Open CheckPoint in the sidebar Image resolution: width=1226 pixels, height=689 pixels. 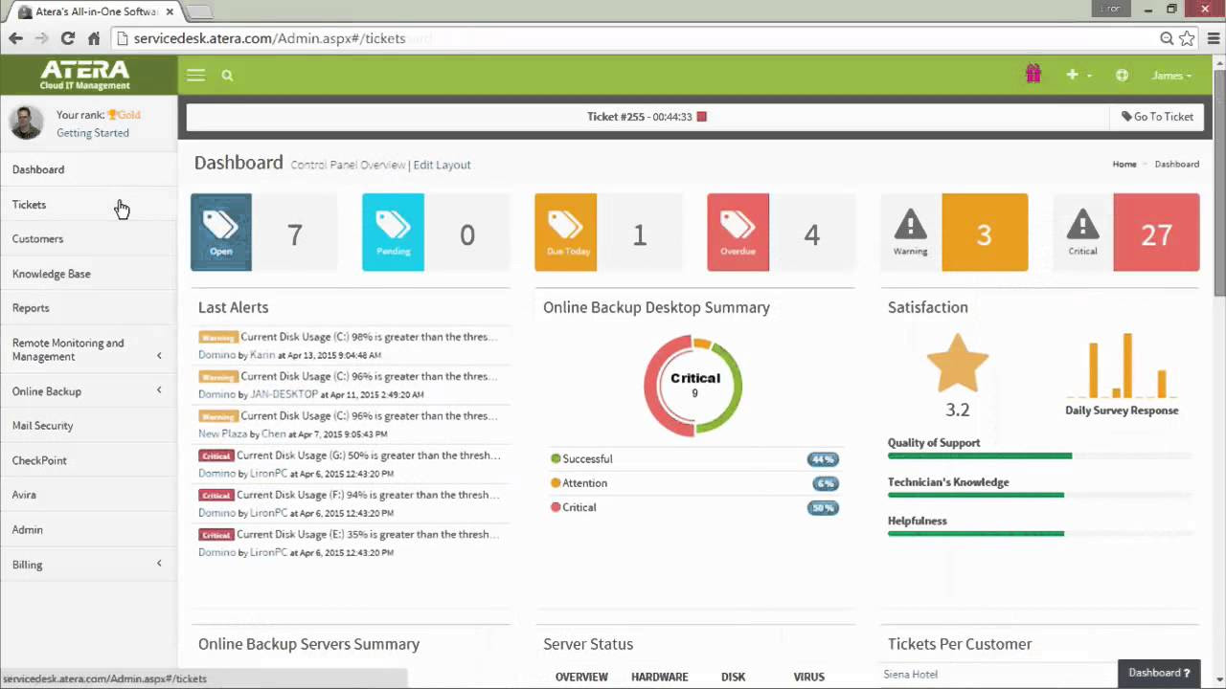tap(39, 460)
